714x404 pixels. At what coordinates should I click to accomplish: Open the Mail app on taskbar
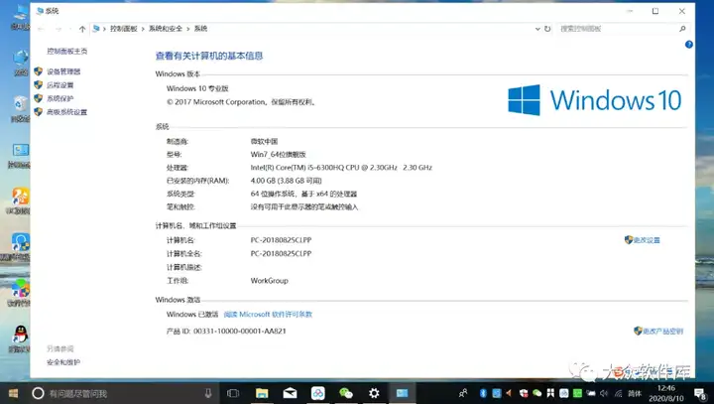coord(290,393)
